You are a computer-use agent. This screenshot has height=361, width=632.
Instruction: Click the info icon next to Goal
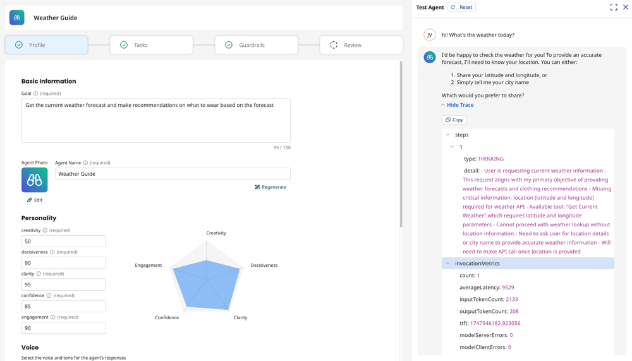click(x=35, y=94)
